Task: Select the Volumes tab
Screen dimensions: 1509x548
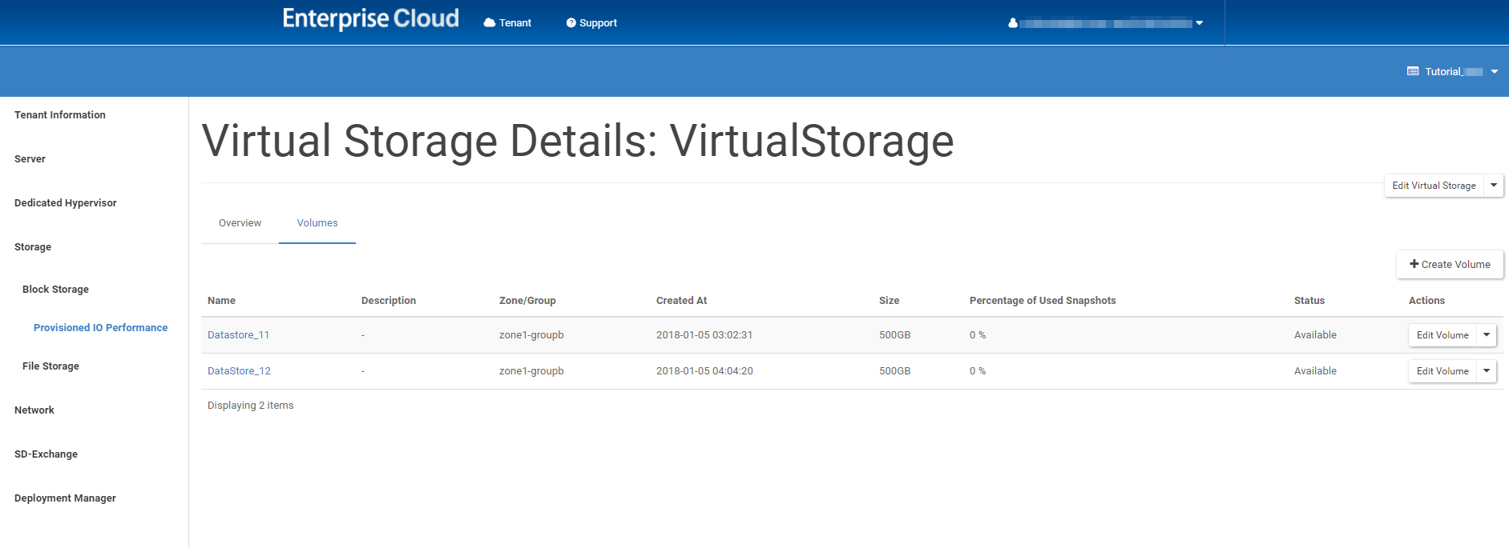Action: 317,223
